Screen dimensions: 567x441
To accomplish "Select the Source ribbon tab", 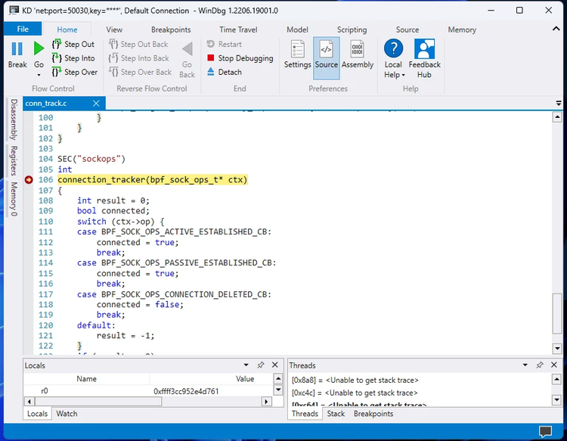I will coord(407,30).
